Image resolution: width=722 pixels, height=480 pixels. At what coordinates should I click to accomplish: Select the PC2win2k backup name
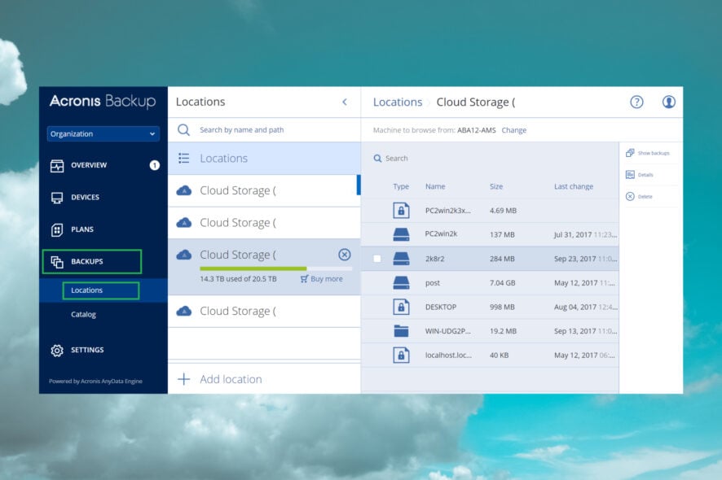(441, 233)
